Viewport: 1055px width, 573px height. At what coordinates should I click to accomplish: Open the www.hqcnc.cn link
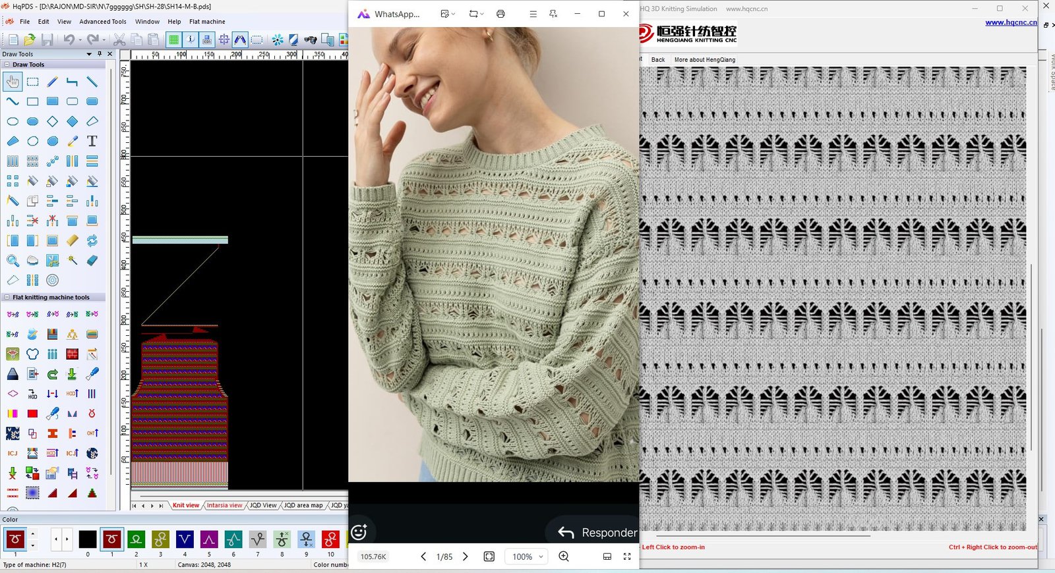click(1010, 22)
